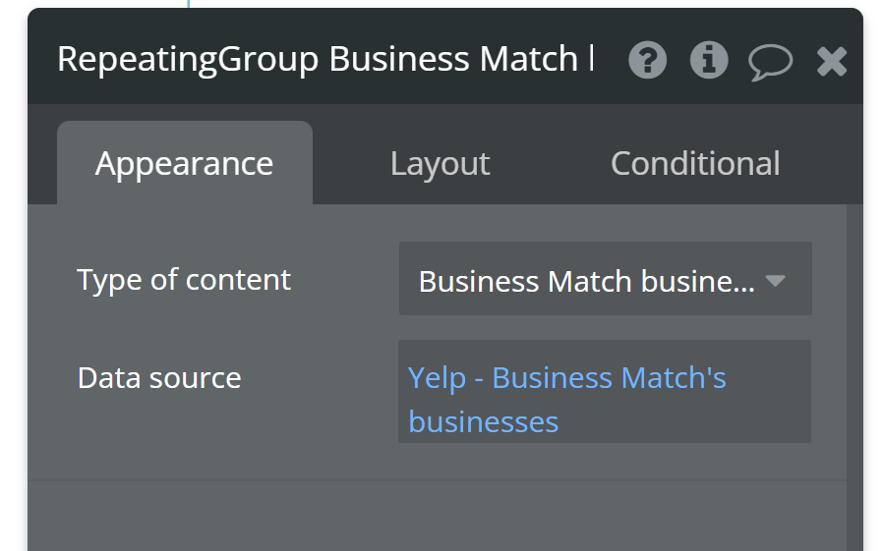Go to the Conditional tab
The image size is (882, 551).
tap(695, 163)
